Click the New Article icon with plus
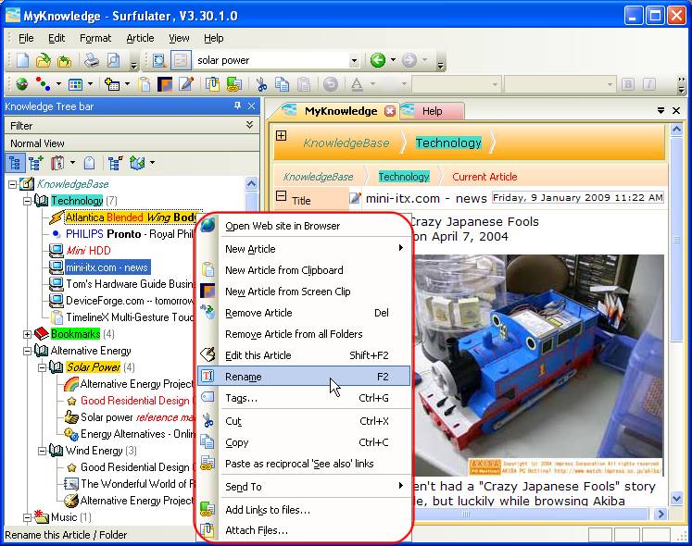Viewport: 692px width, 546px height. (112, 84)
